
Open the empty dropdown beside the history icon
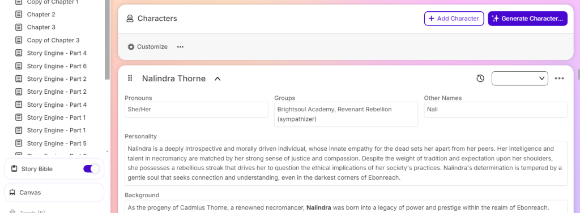click(x=520, y=79)
